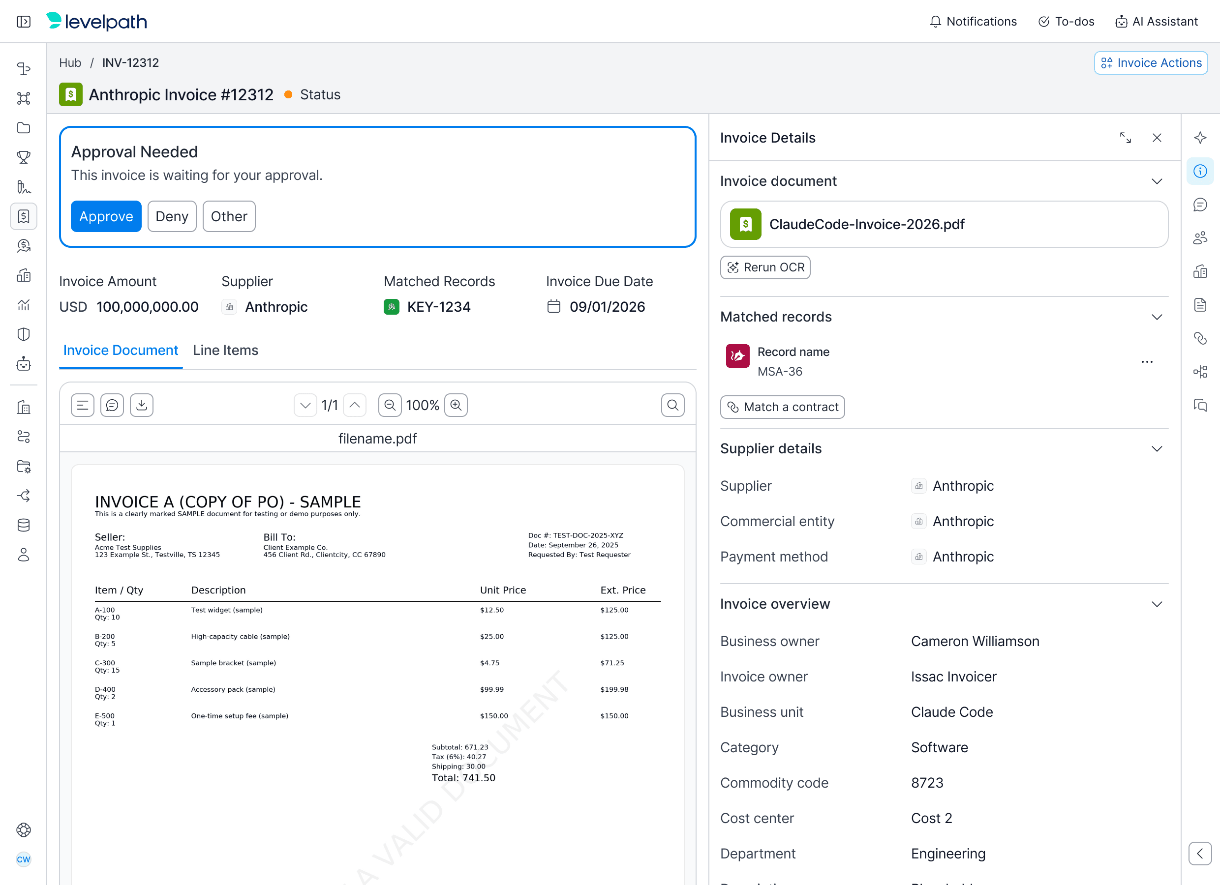Screen dimensions: 1220x885
Task: Open the AI Assistant
Action: [x=1157, y=22]
